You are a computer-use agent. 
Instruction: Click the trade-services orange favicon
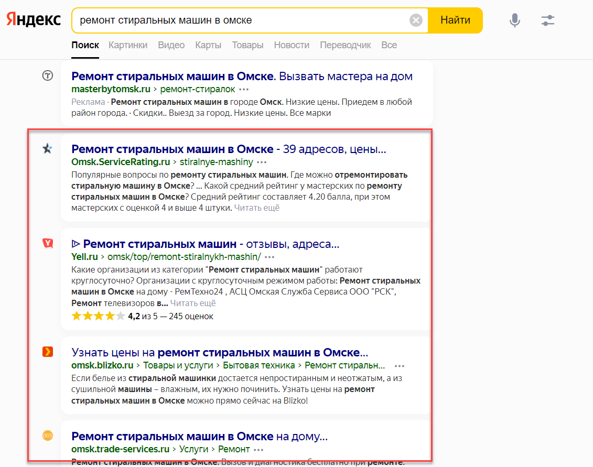[48, 436]
